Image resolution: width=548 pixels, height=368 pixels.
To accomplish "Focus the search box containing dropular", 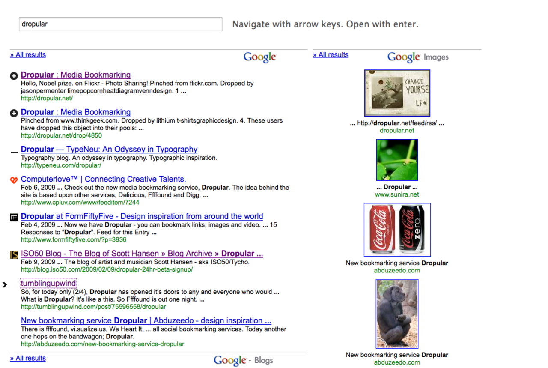I will [x=120, y=24].
